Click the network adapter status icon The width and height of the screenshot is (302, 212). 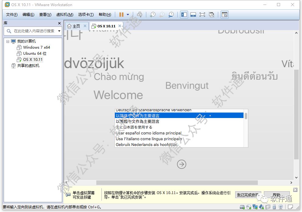[255, 207]
